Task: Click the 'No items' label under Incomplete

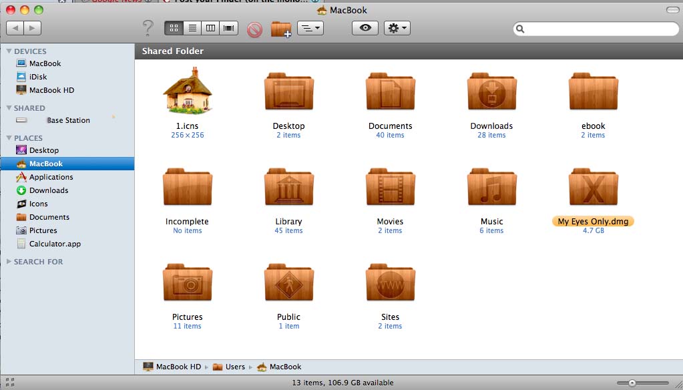Action: pyautogui.click(x=188, y=230)
